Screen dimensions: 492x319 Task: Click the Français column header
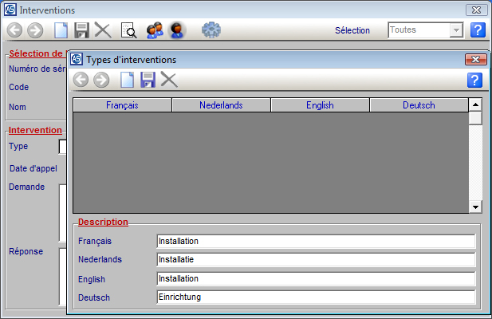122,105
